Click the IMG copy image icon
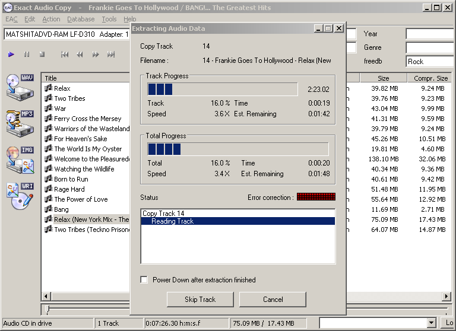This screenshot has height=331, width=456. point(20,160)
